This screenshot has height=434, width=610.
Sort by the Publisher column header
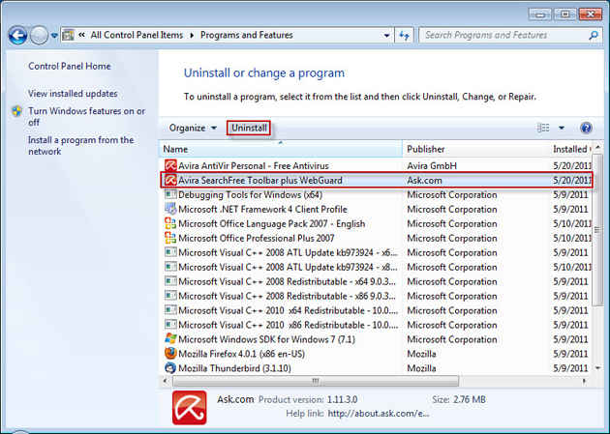pyautogui.click(x=475, y=149)
